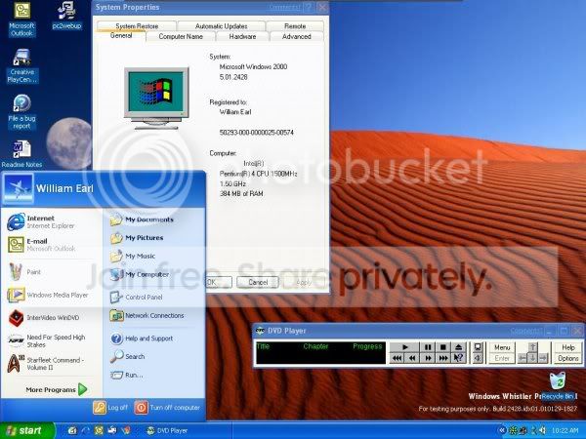This screenshot has width=586, height=439.
Task: Open the File a bug report shortcut
Action: point(21,112)
